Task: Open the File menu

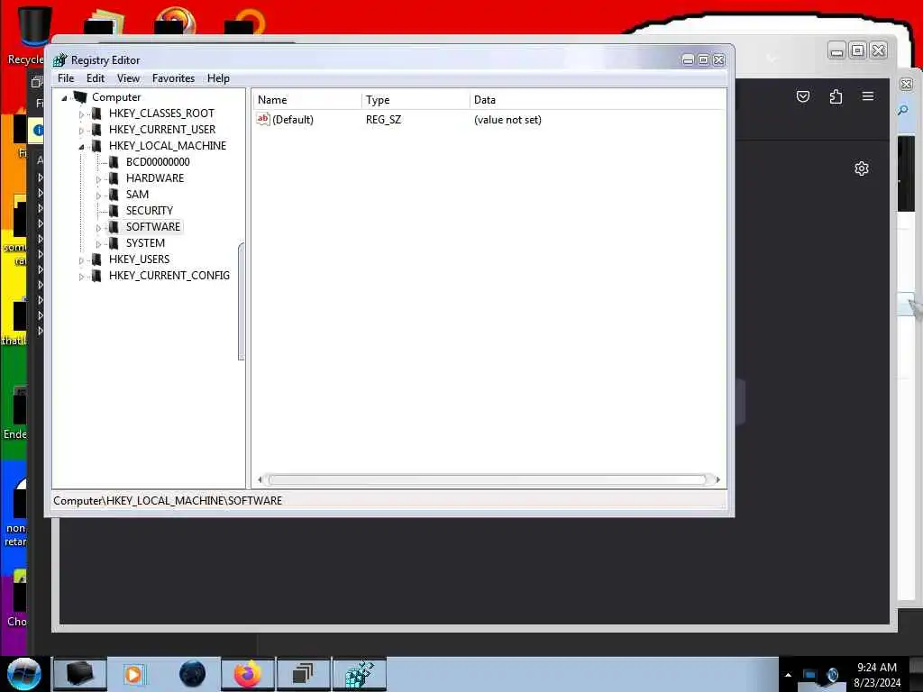Action: [x=66, y=78]
